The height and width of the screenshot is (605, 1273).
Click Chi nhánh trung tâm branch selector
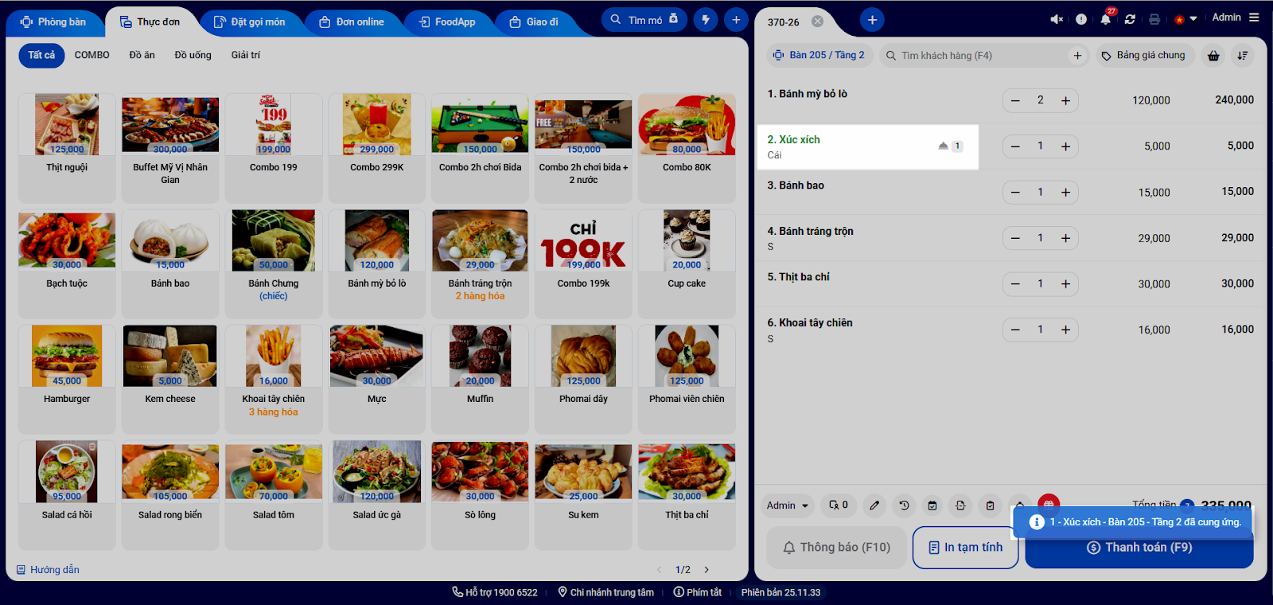pos(606,592)
